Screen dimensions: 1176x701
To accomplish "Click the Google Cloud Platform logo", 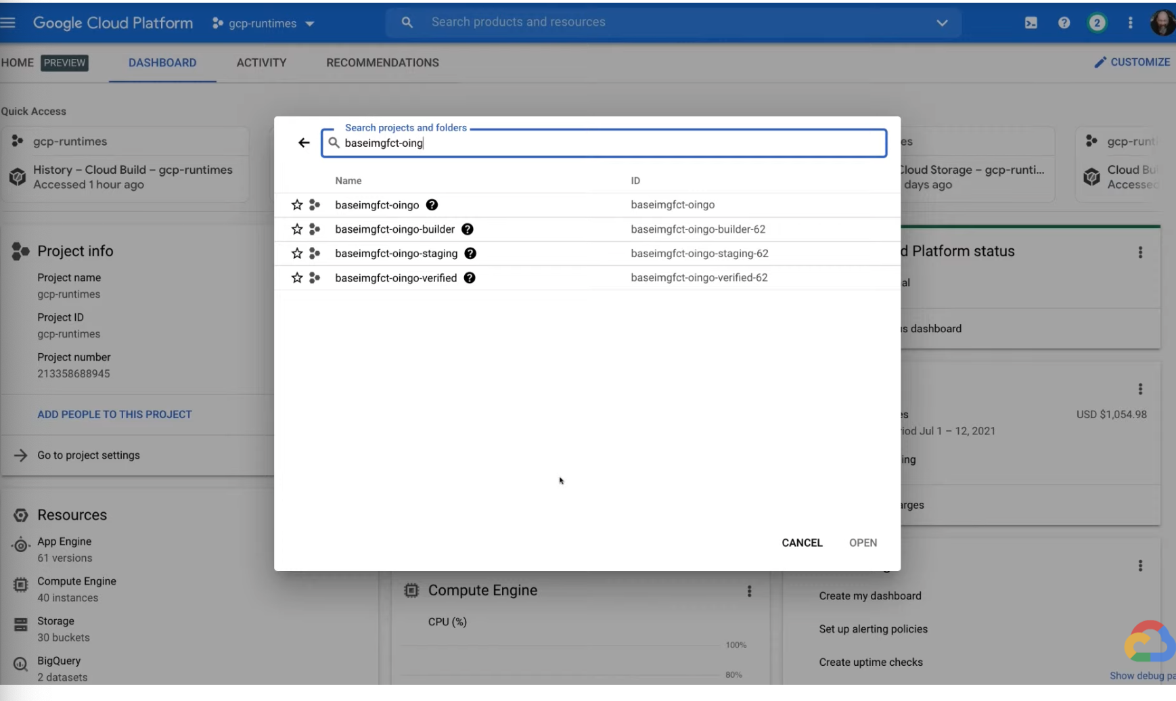I will [113, 23].
